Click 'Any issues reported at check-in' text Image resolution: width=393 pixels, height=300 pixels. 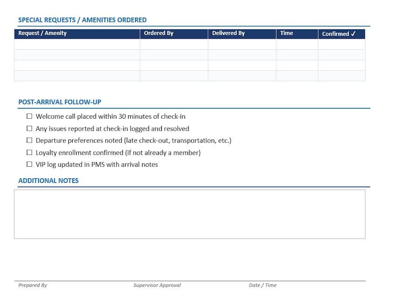(112, 129)
